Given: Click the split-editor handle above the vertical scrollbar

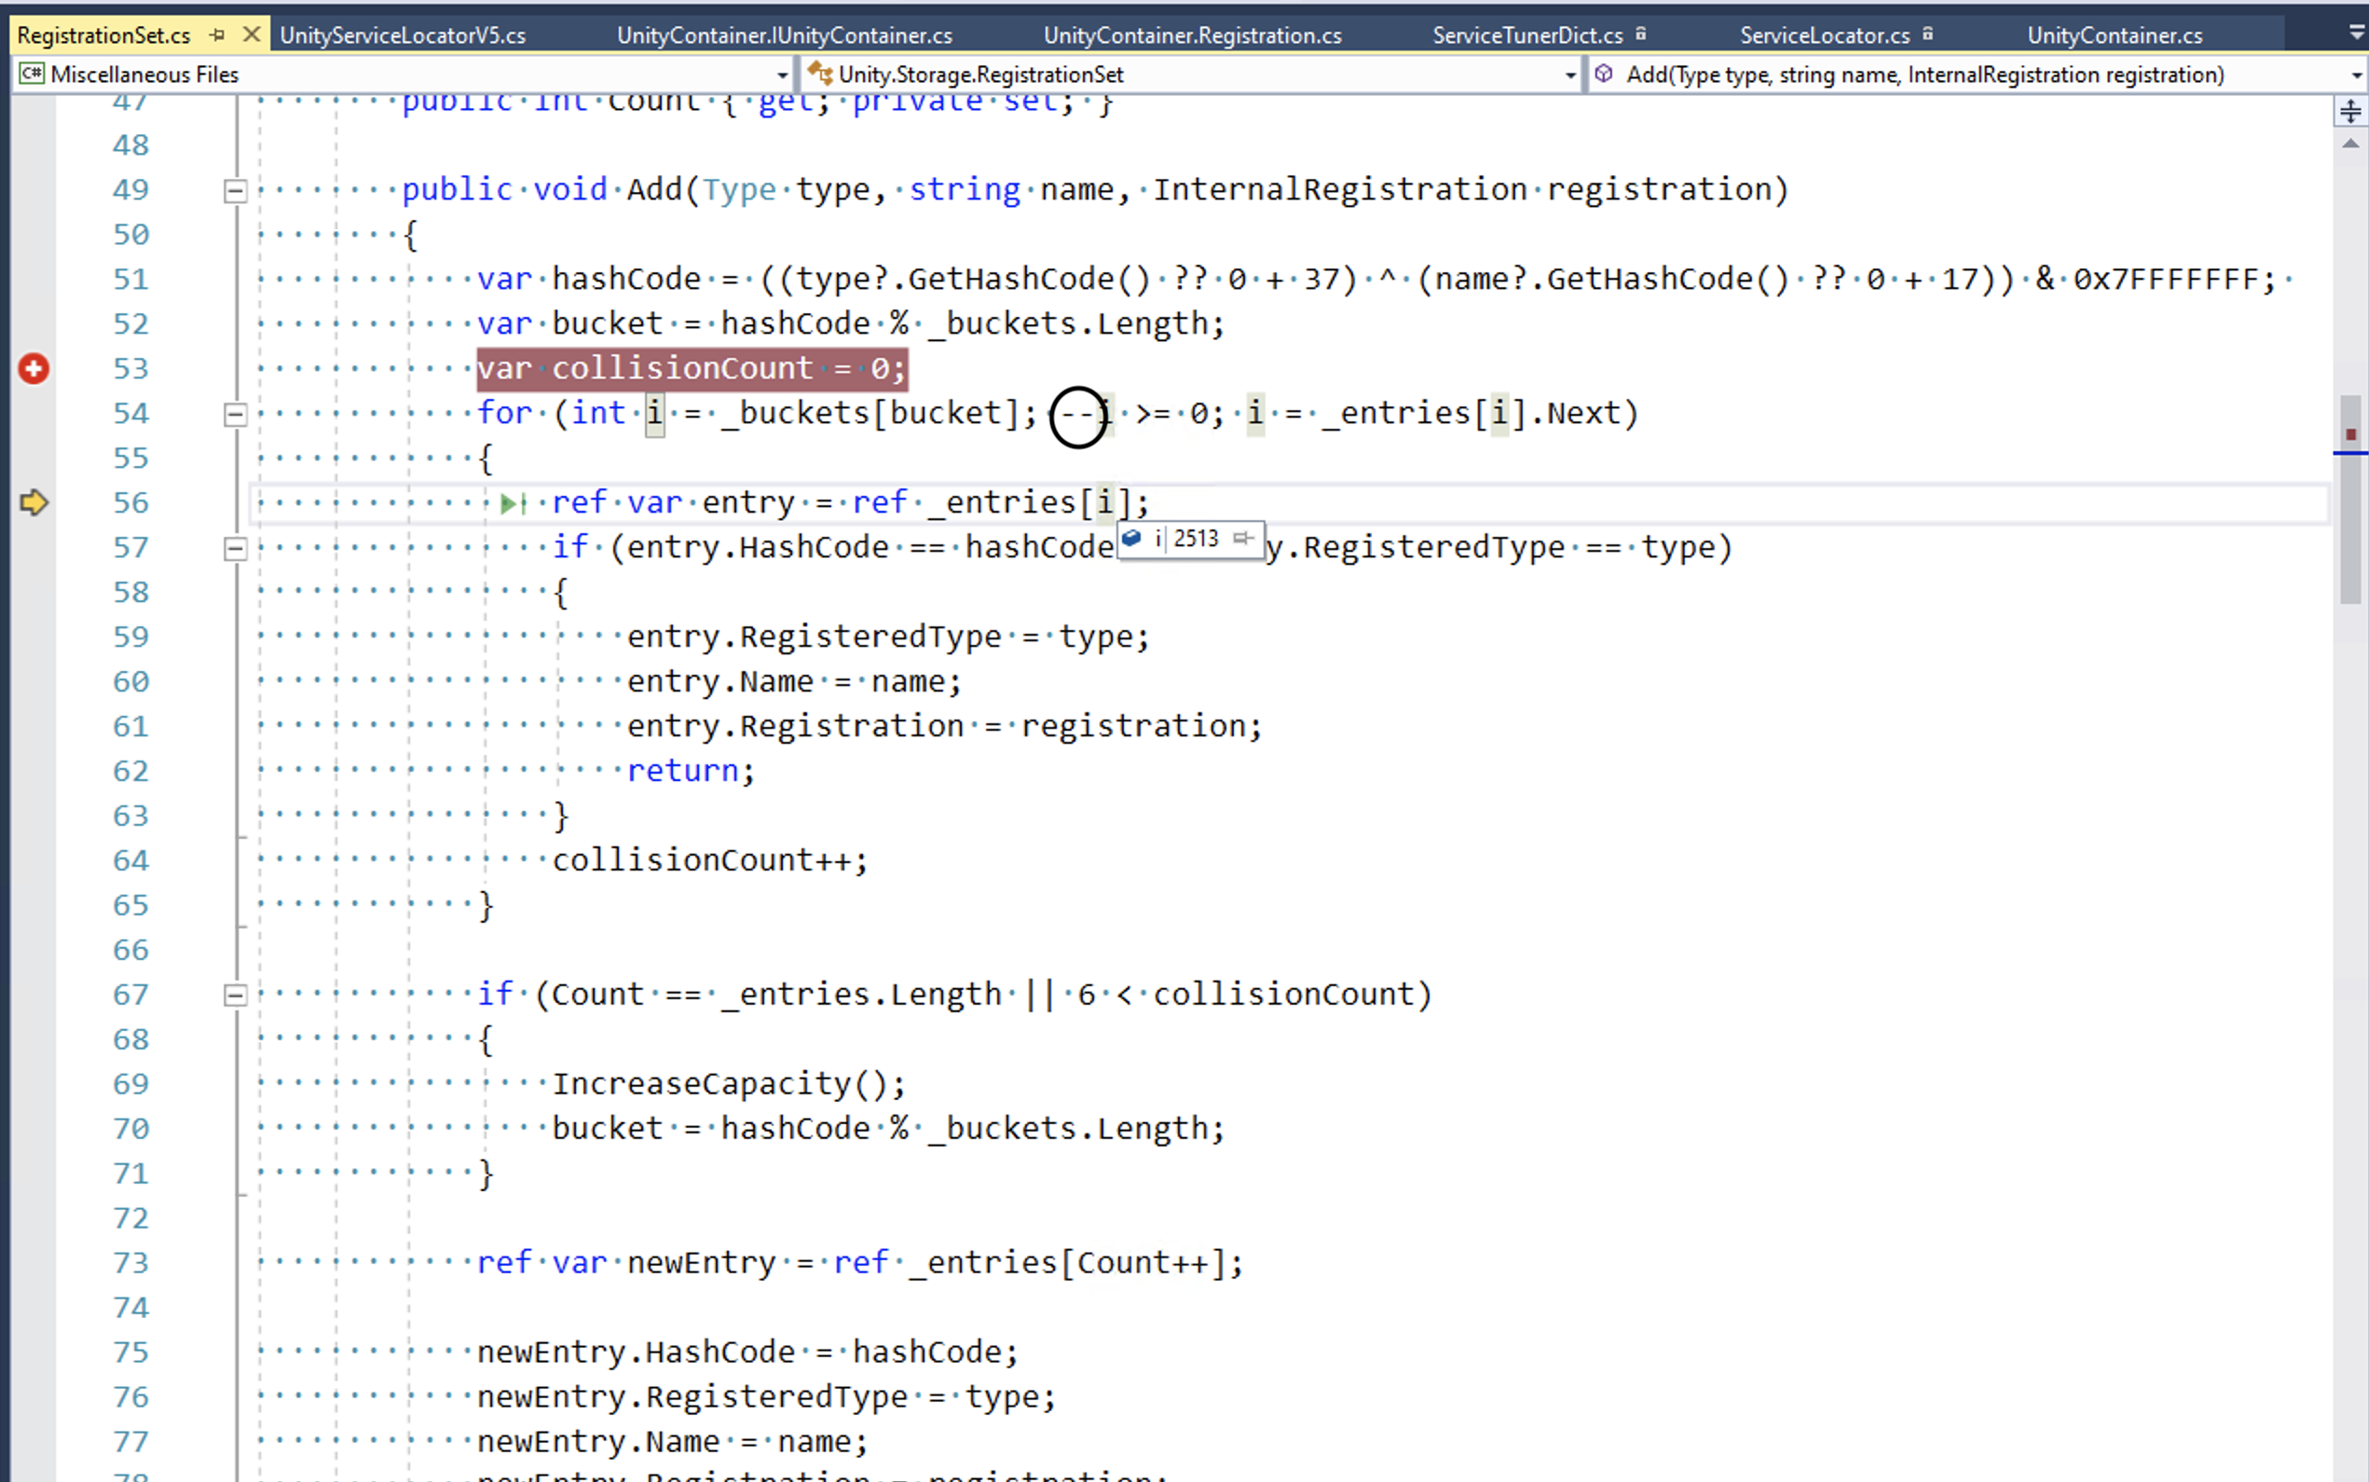Looking at the screenshot, I should point(2349,110).
